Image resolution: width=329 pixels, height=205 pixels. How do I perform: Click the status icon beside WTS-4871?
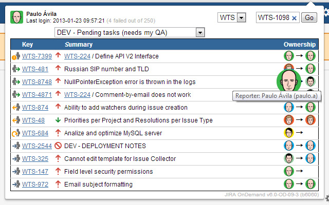click(16, 94)
